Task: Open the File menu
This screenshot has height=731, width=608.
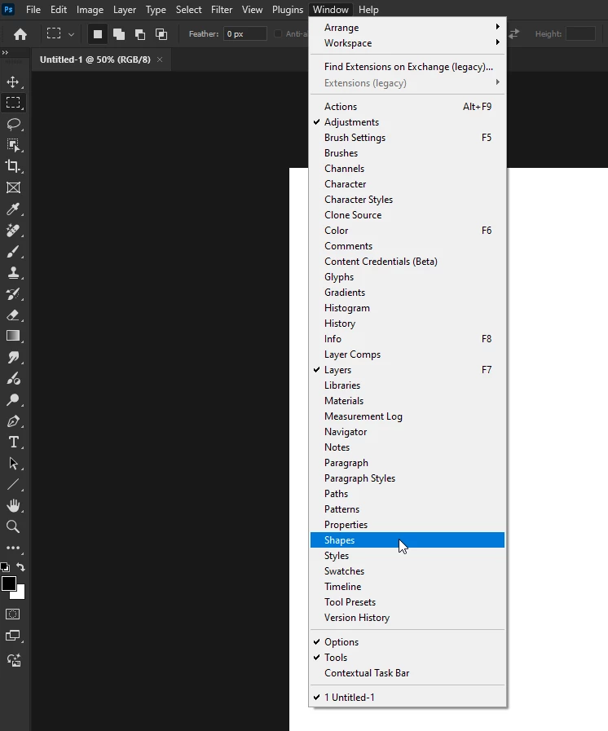Action: click(x=33, y=9)
